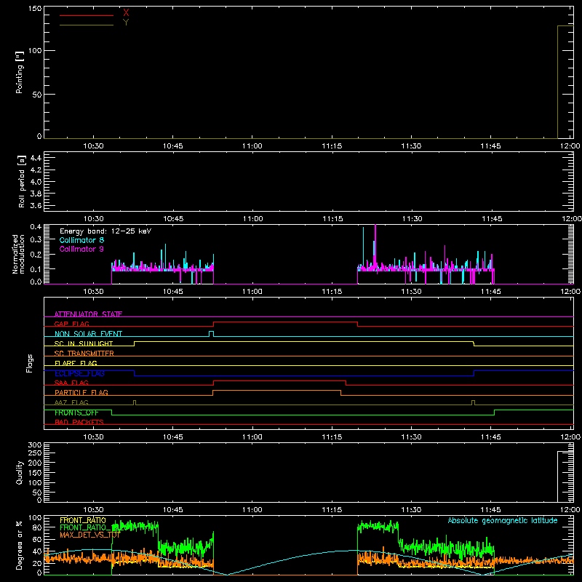Click the 11:00 time label under modulation plot
The width and height of the screenshot is (582, 582).
click(252, 292)
